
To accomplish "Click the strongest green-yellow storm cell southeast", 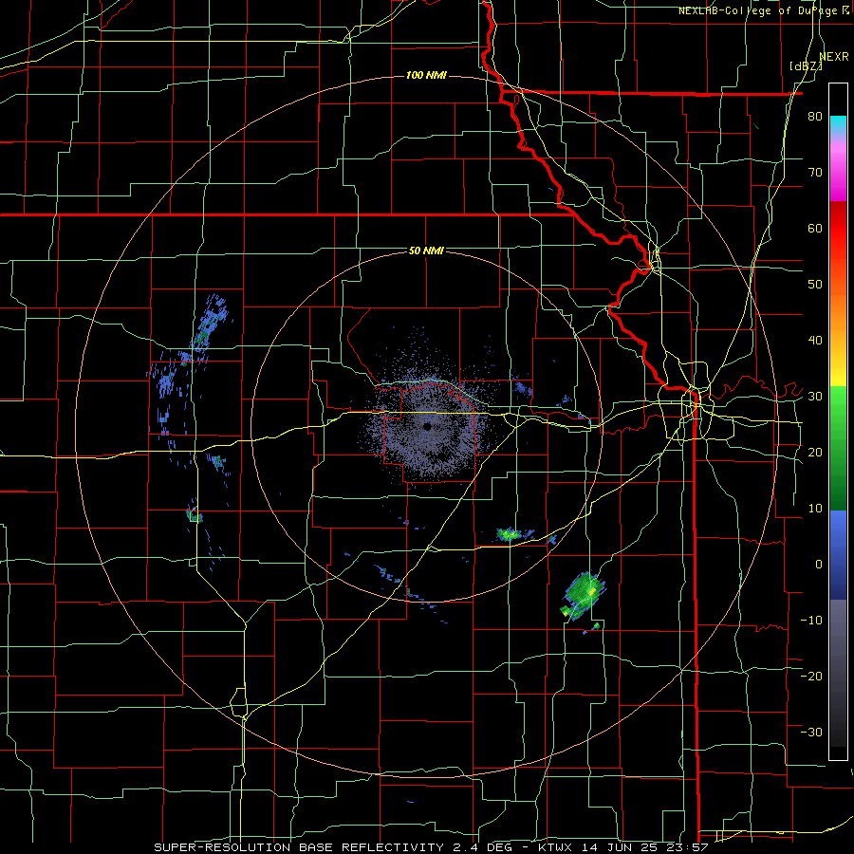I will (x=585, y=594).
